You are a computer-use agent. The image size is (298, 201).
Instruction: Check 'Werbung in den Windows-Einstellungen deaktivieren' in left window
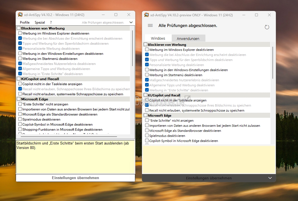point(20,53)
